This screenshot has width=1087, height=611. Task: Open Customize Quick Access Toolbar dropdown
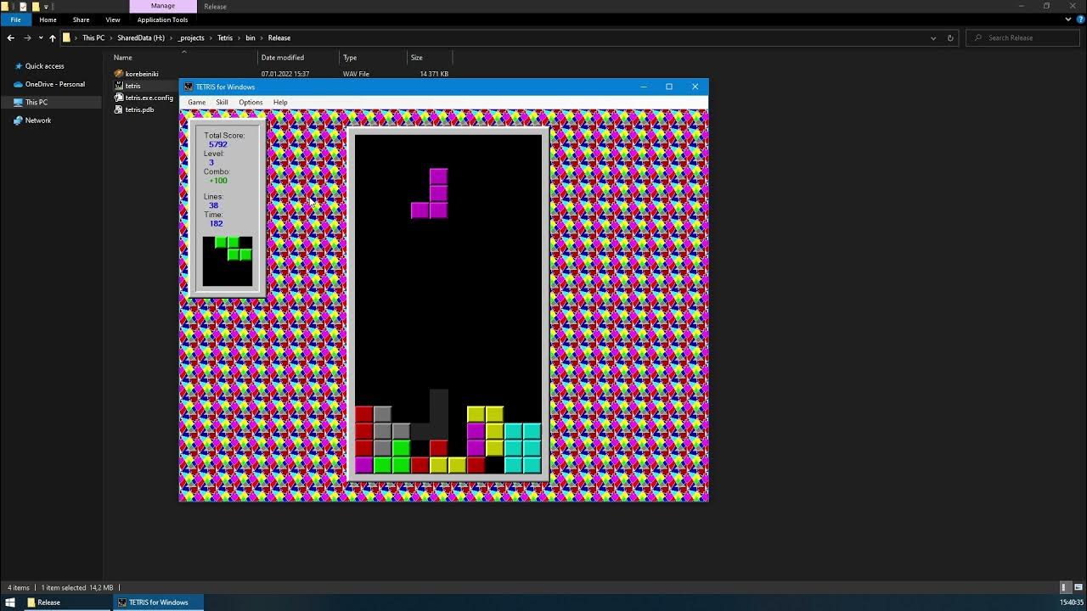(47, 7)
